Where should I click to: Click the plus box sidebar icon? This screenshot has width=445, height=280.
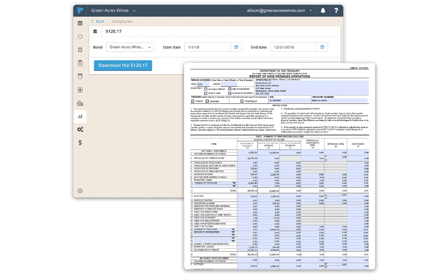(x=80, y=90)
